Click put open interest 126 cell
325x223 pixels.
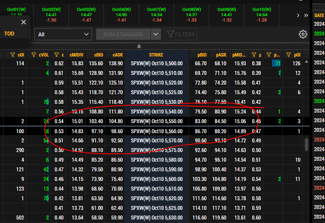click(296, 64)
